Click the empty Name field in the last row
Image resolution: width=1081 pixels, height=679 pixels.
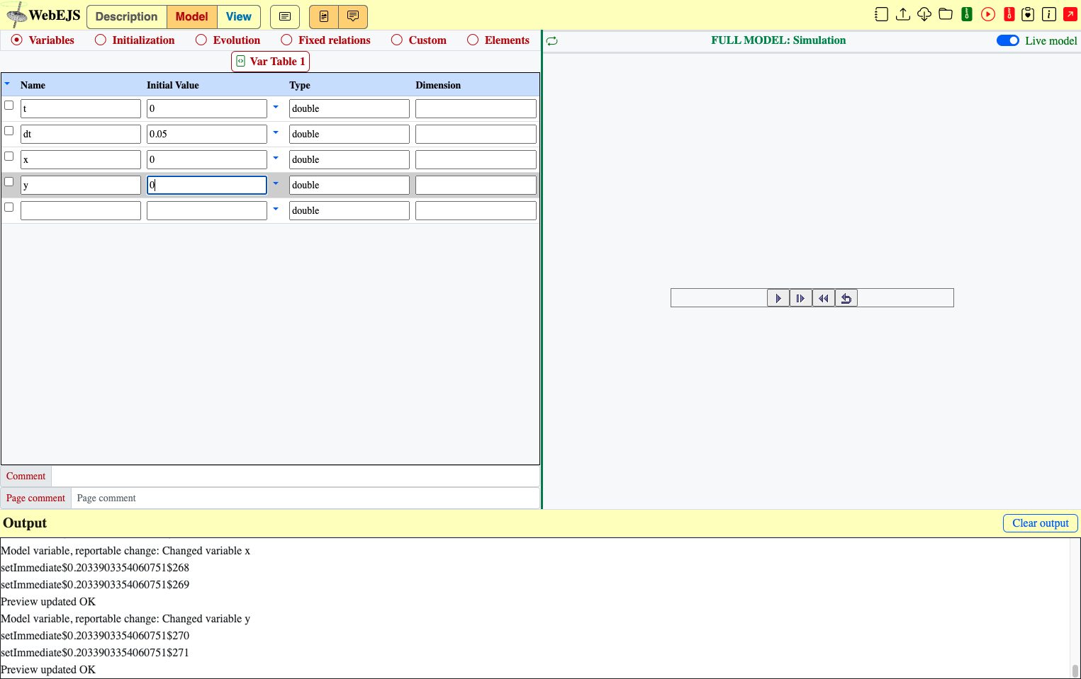click(x=81, y=210)
